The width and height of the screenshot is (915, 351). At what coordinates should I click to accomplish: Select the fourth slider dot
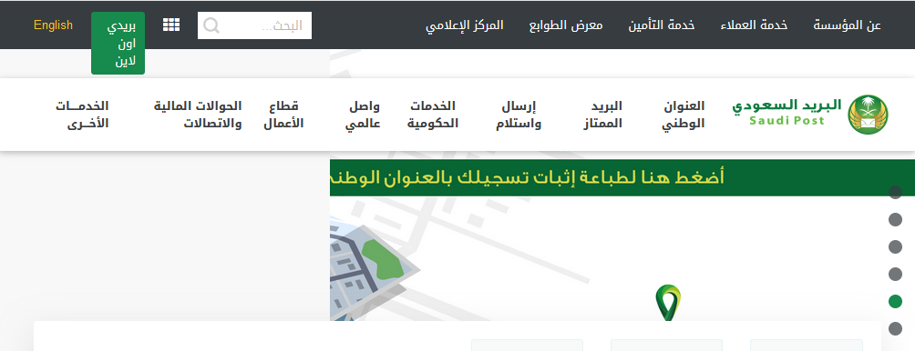895,275
